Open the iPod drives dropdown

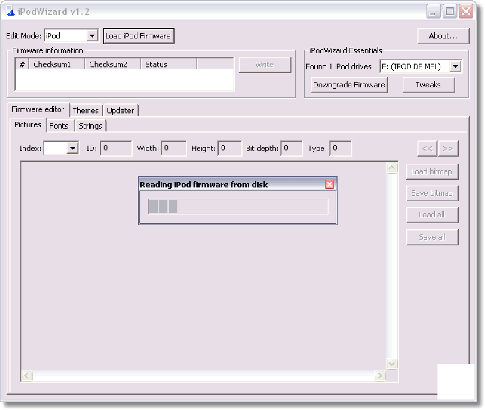456,66
